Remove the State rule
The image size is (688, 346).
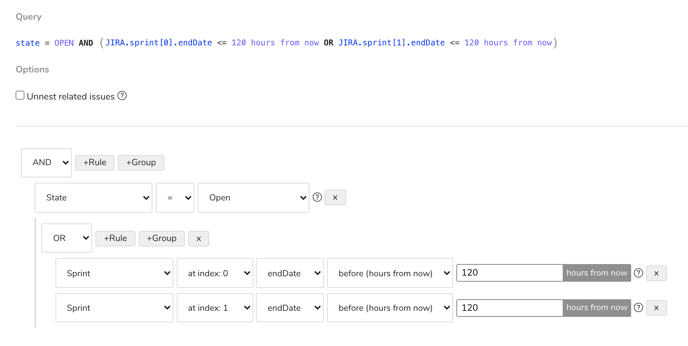(x=335, y=197)
